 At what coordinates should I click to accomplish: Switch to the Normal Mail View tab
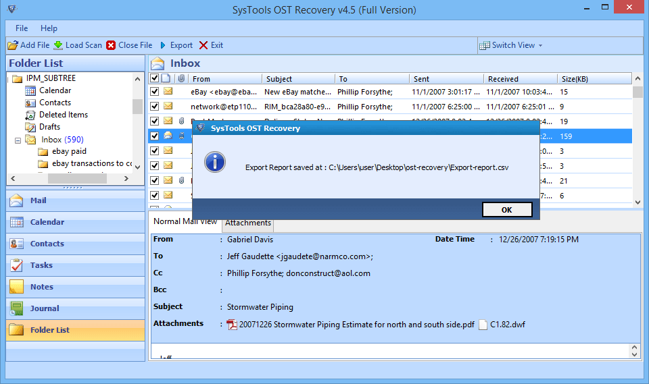point(185,221)
